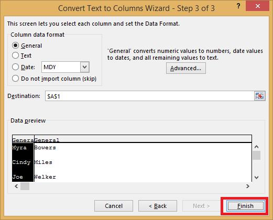273x220 pixels.
Task: Open the Help question mark icon
Action: [x=238, y=6]
